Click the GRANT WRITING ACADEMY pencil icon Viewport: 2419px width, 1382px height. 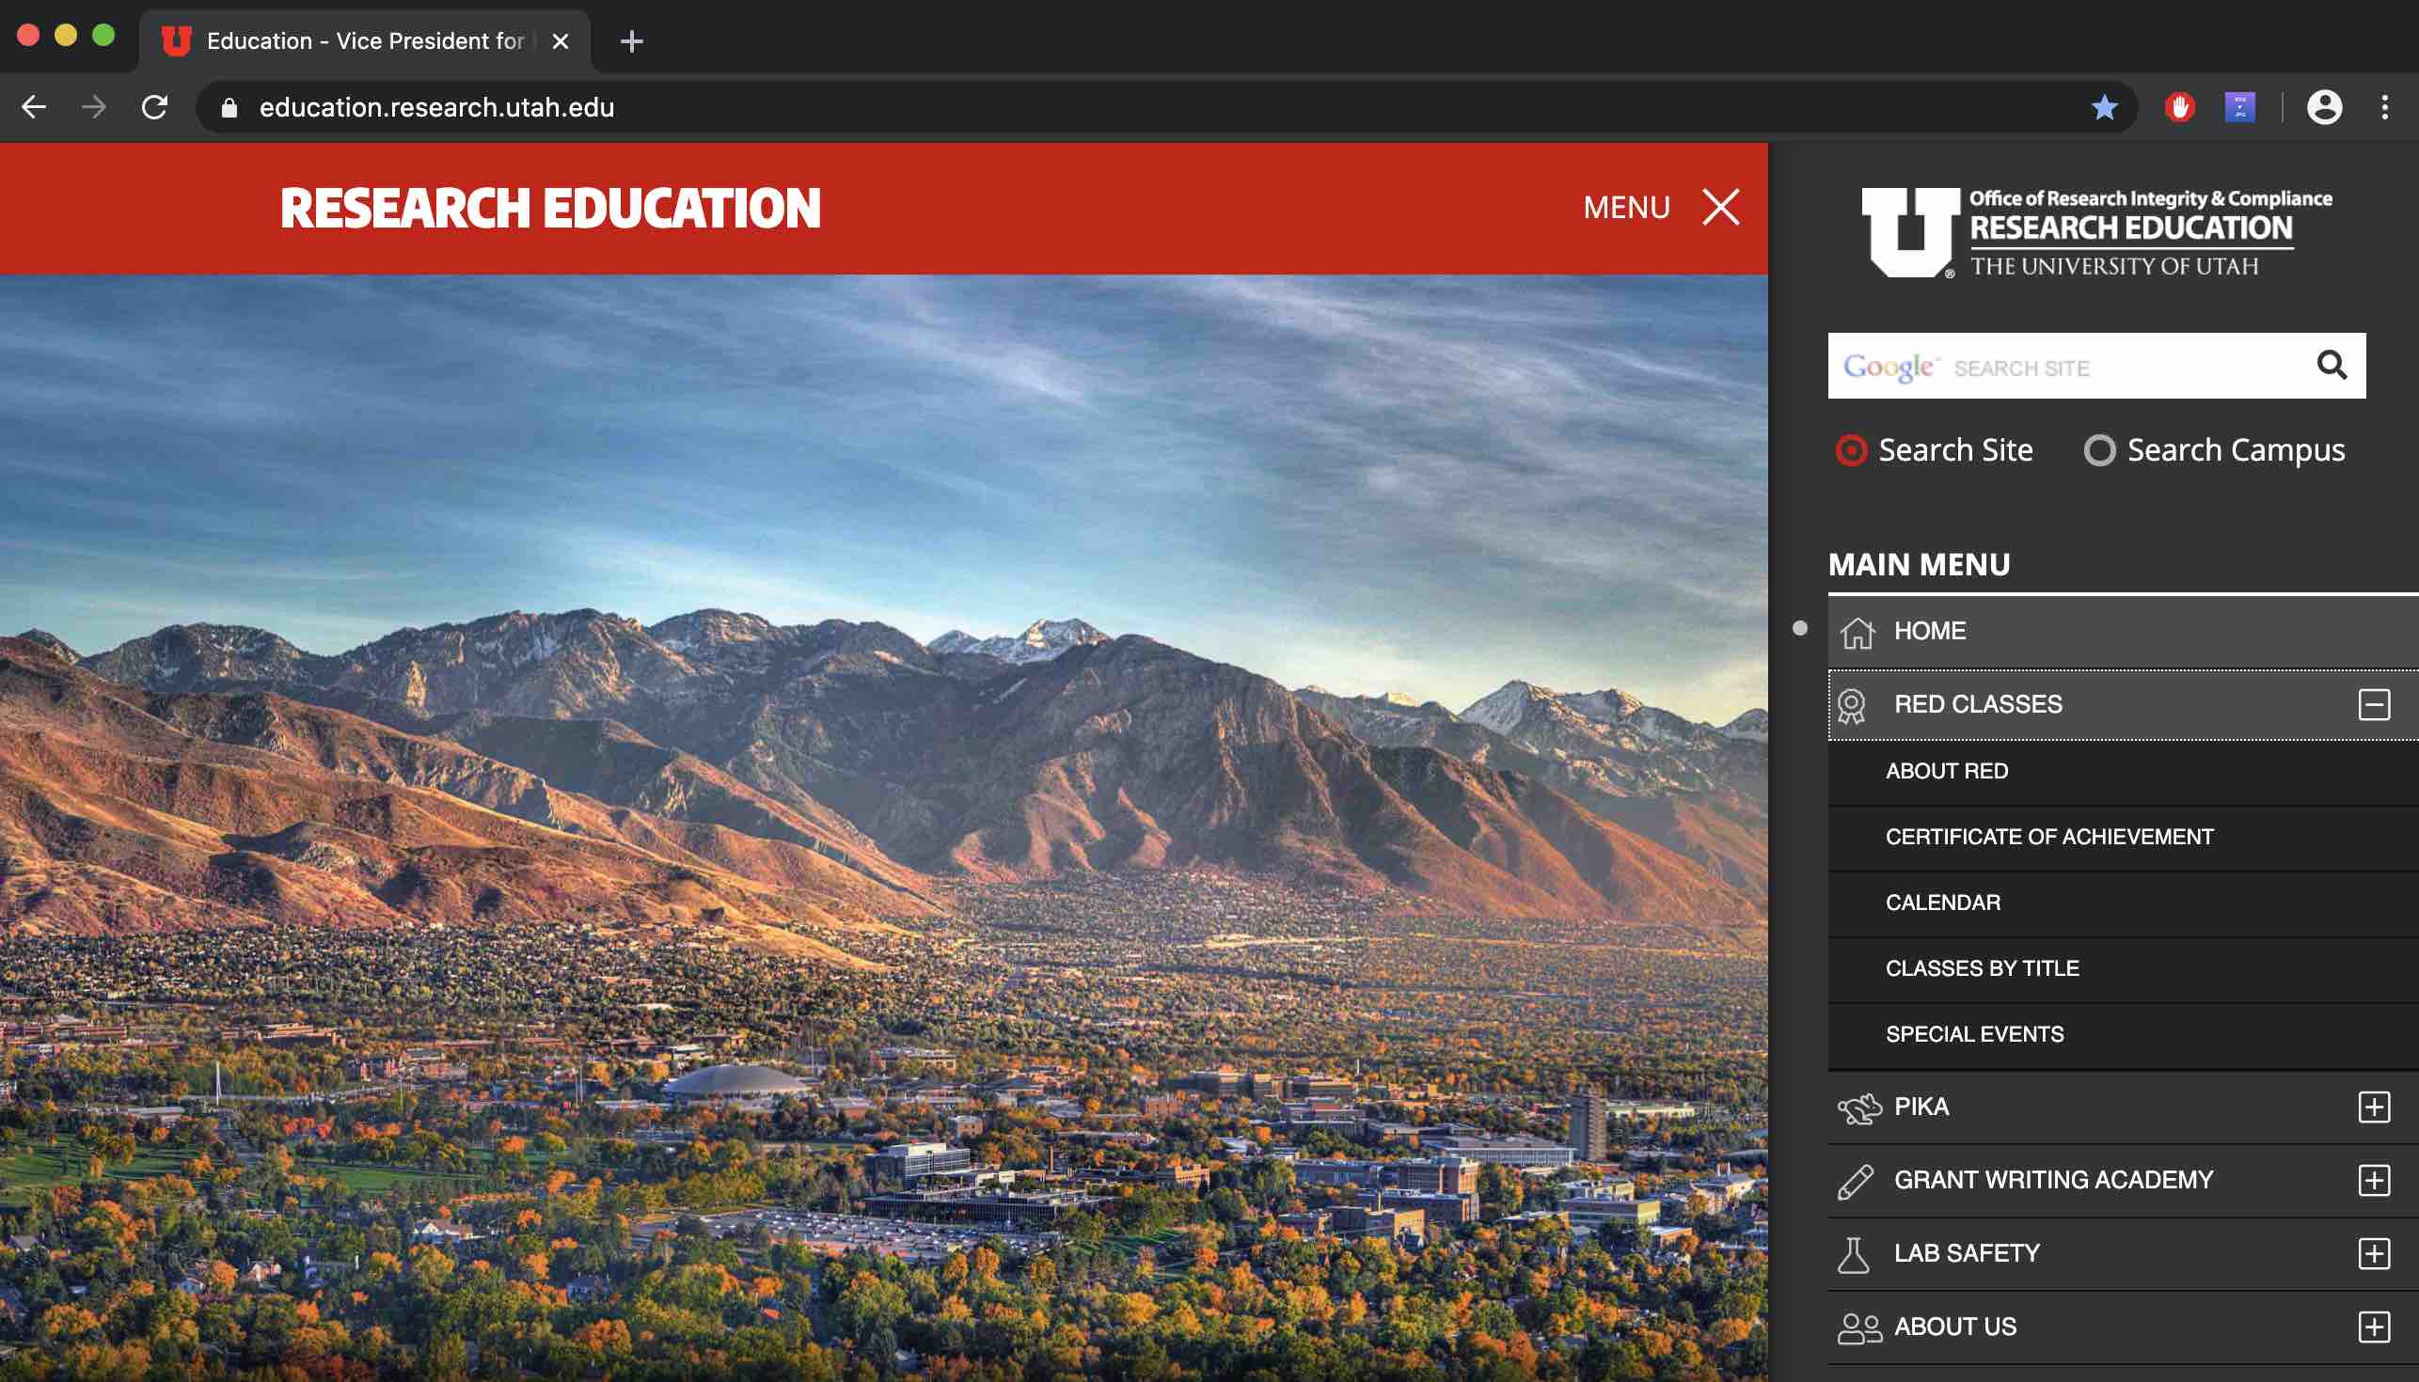tap(1854, 1179)
